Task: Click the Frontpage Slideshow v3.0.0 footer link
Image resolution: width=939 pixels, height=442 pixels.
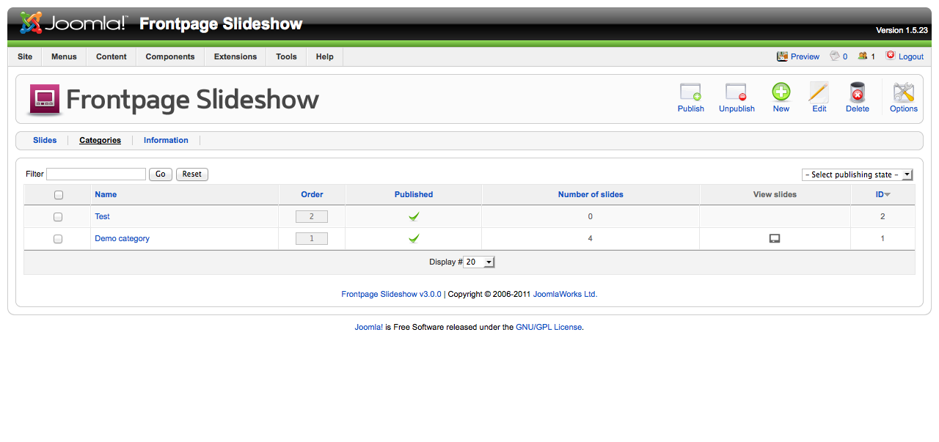Action: (391, 294)
